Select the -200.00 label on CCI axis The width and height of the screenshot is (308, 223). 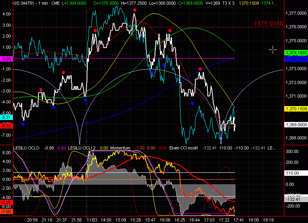click(292, 206)
